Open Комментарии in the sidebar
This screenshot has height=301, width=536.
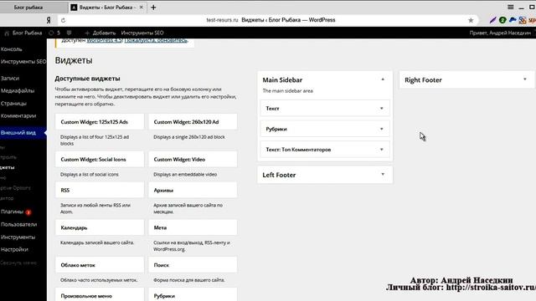pos(18,116)
